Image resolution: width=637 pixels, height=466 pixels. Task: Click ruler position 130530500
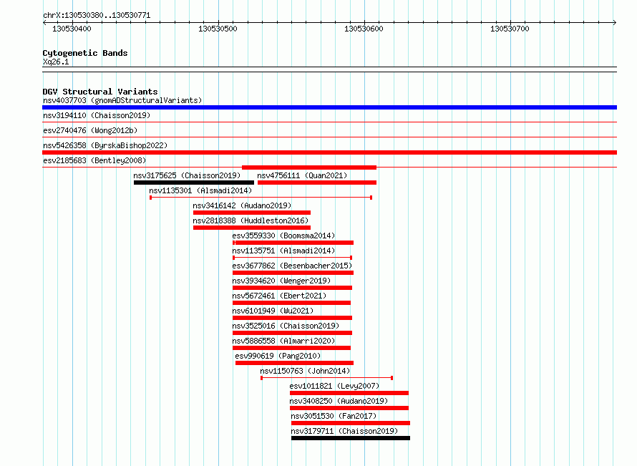(x=218, y=29)
